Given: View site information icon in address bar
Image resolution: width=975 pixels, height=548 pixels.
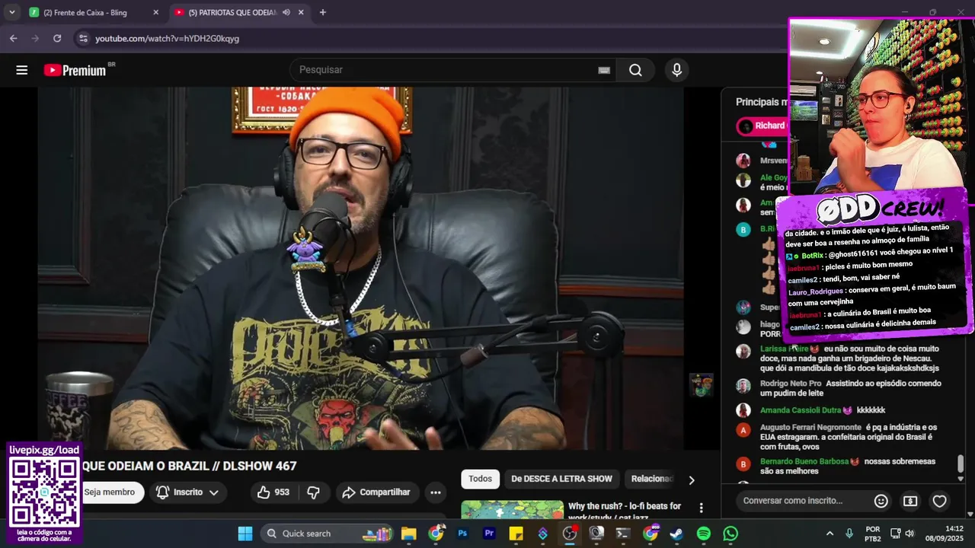Looking at the screenshot, I should (82, 38).
